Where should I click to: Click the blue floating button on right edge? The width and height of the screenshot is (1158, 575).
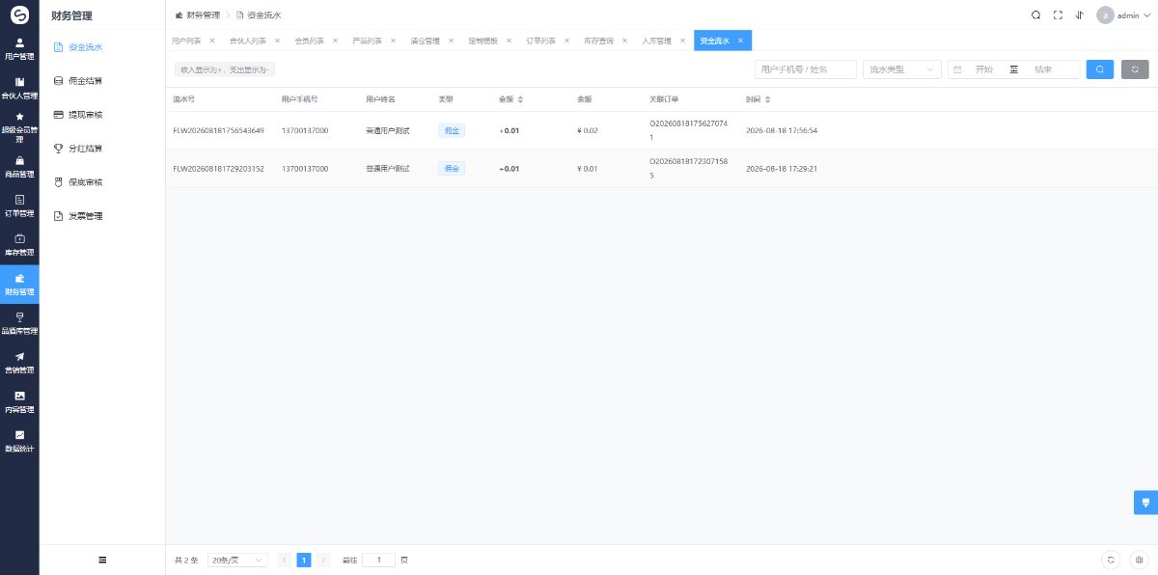[1145, 503]
